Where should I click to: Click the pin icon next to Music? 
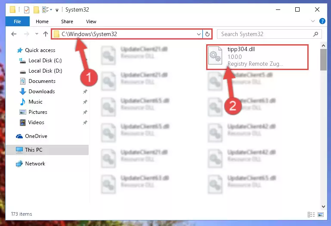coord(85,102)
